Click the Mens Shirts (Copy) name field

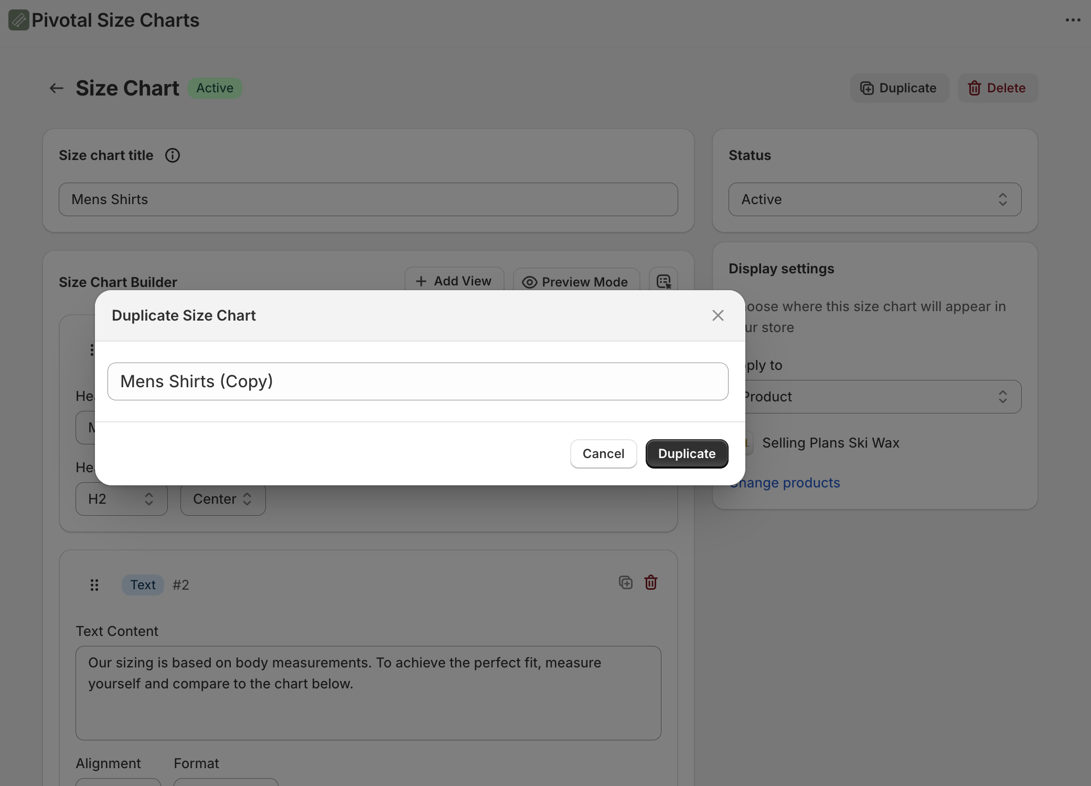coord(418,381)
